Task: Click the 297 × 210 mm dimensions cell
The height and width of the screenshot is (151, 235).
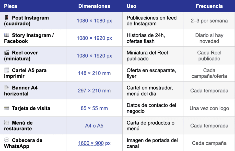Action: tap(94, 90)
